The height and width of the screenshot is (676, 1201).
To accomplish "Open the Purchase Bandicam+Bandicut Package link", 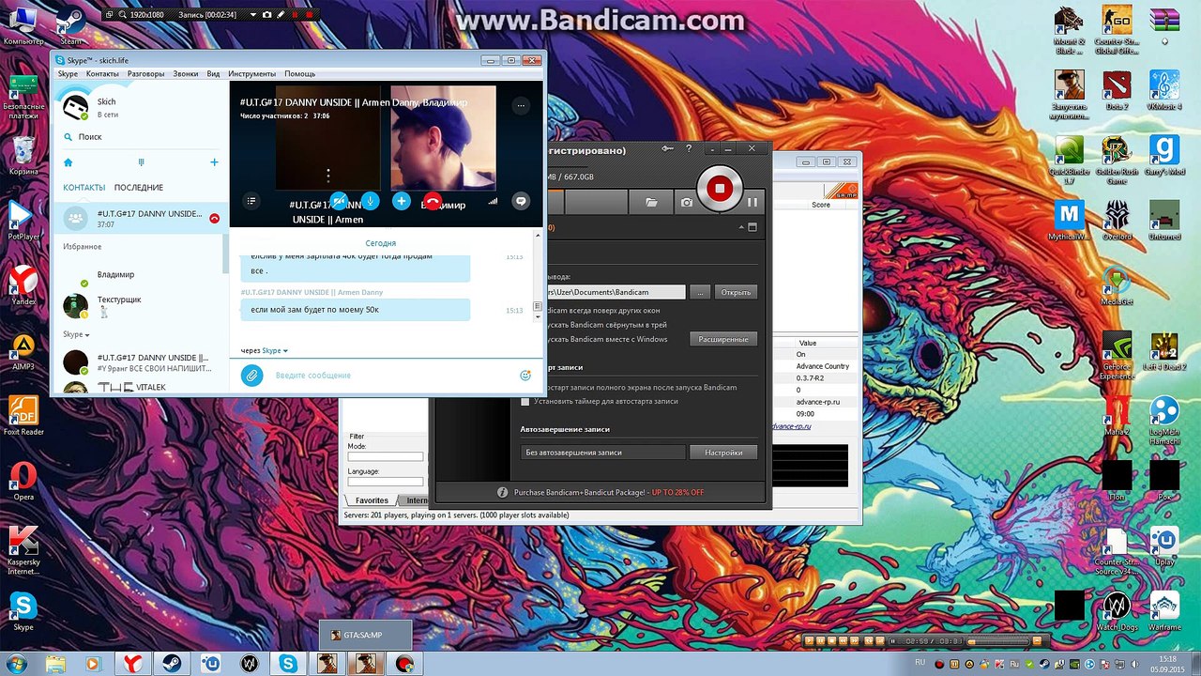I will (609, 492).
